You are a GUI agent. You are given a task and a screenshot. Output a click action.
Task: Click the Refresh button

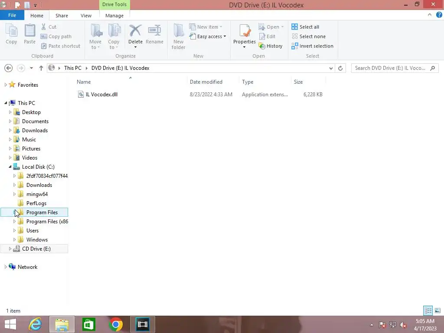point(340,68)
